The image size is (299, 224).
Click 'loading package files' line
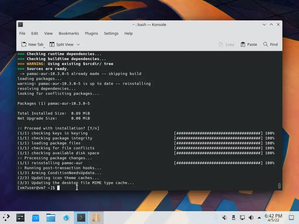point(49,143)
